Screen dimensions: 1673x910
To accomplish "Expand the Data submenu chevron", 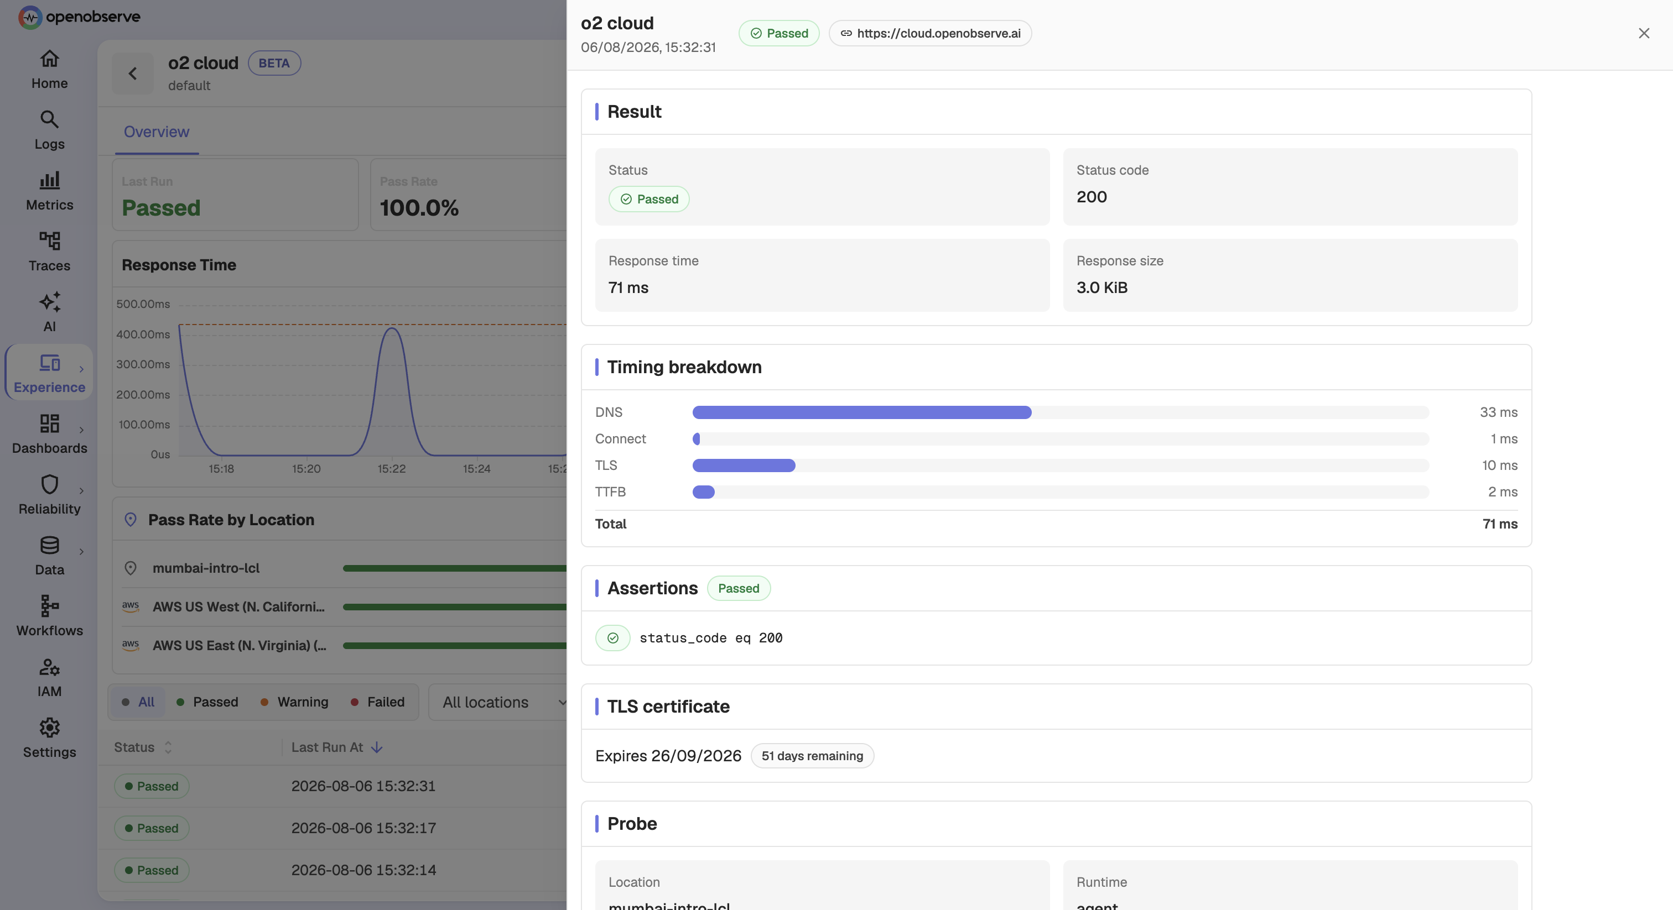I will [81, 552].
